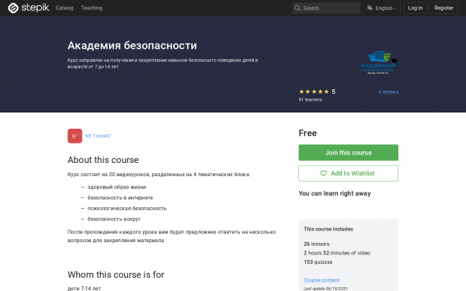The width and height of the screenshot is (466, 291).
Task: Click the Register button
Action: coord(443,8)
